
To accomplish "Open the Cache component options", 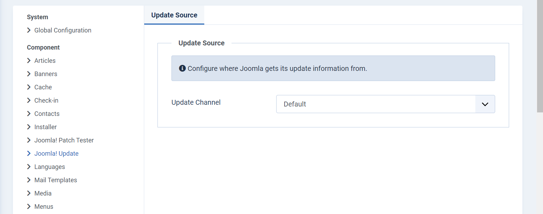I will pos(43,87).
